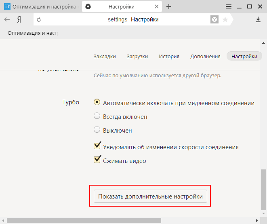Open downloads via the arrow icon

(258, 19)
